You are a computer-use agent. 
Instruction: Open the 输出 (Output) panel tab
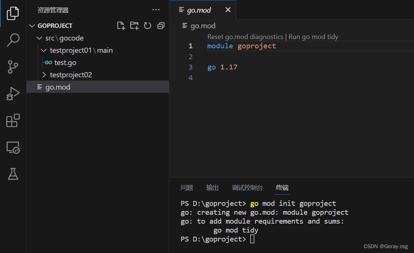click(x=212, y=188)
